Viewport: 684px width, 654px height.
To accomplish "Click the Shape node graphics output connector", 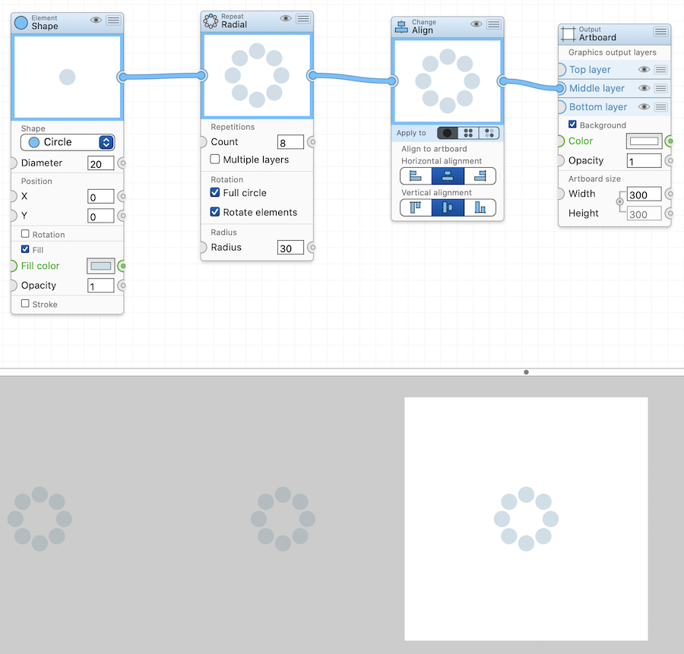I will 122,77.
